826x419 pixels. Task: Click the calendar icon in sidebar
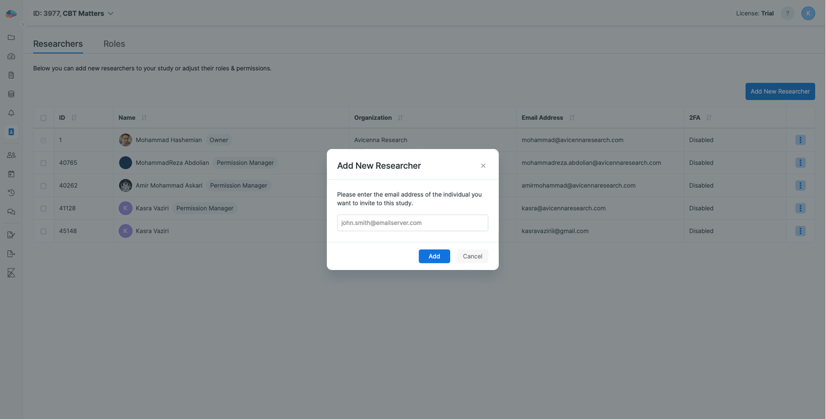point(11,174)
